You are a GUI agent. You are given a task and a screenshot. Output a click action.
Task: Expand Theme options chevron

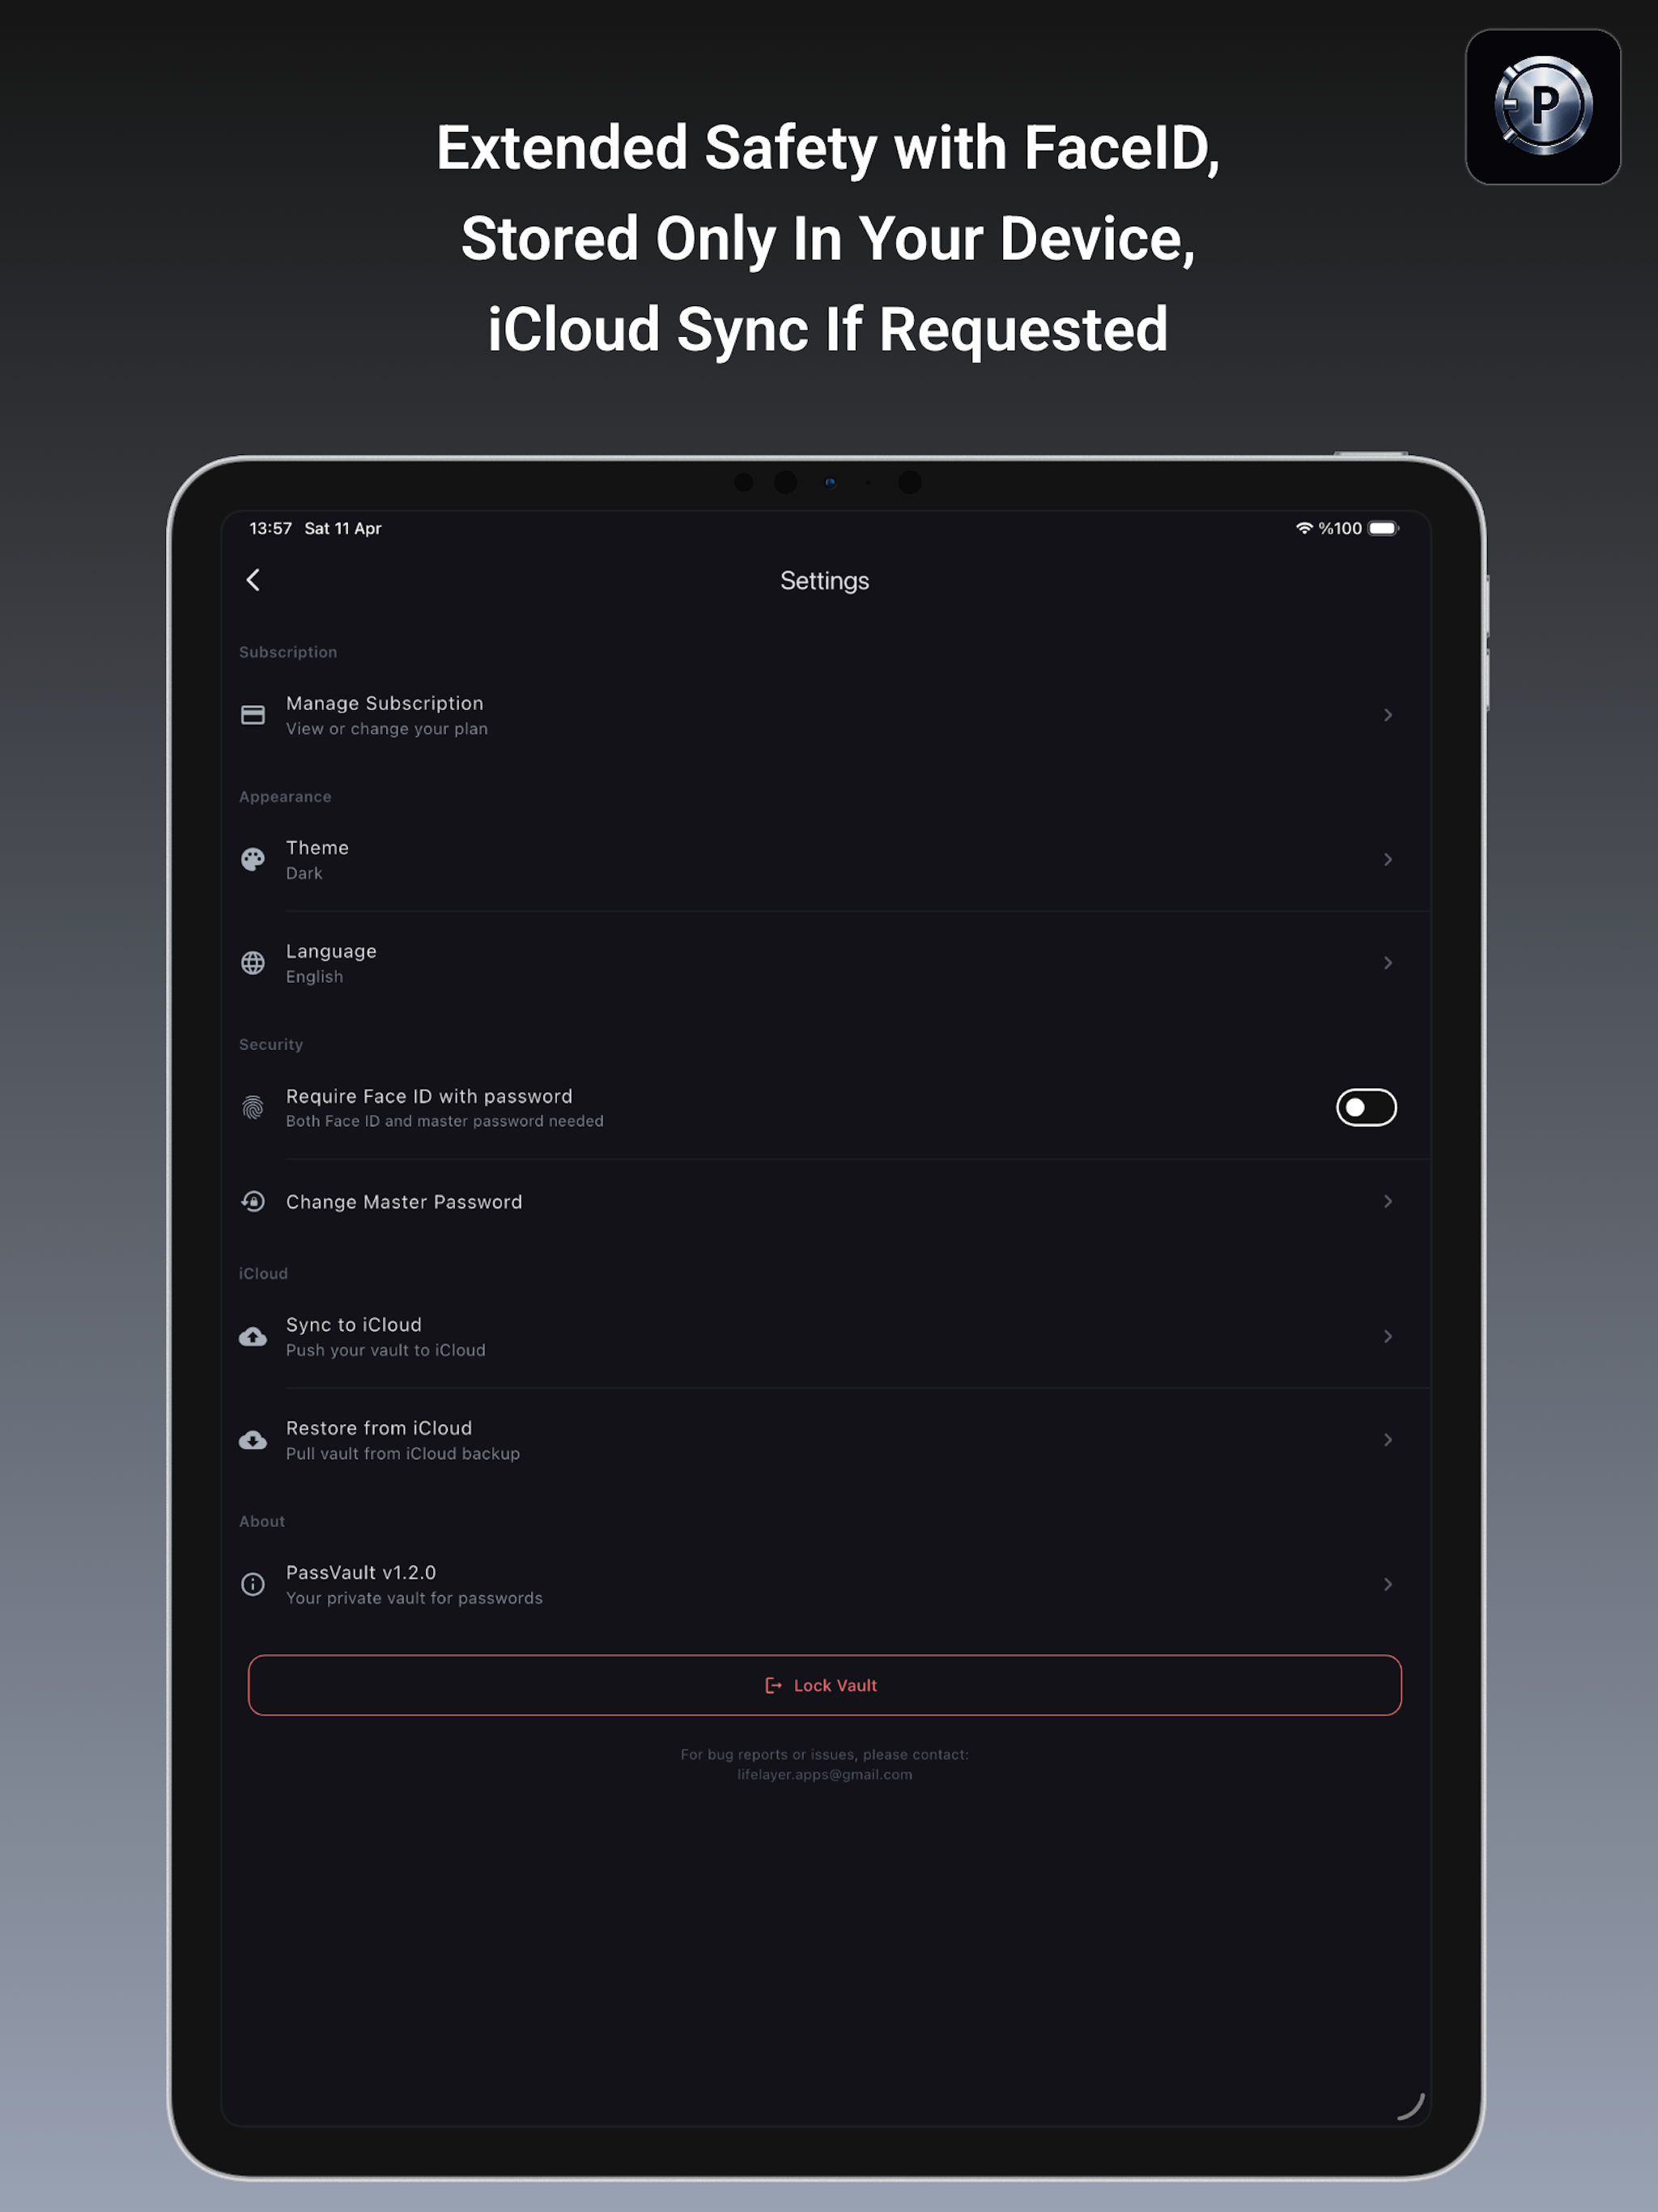(1388, 859)
